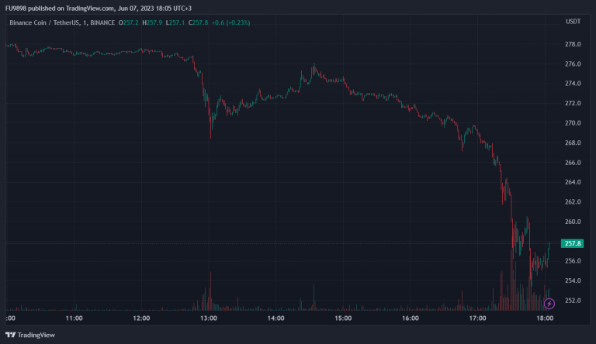The image size is (596, 344).
Task: Click the 18:00 time axis label
Action: click(x=545, y=318)
